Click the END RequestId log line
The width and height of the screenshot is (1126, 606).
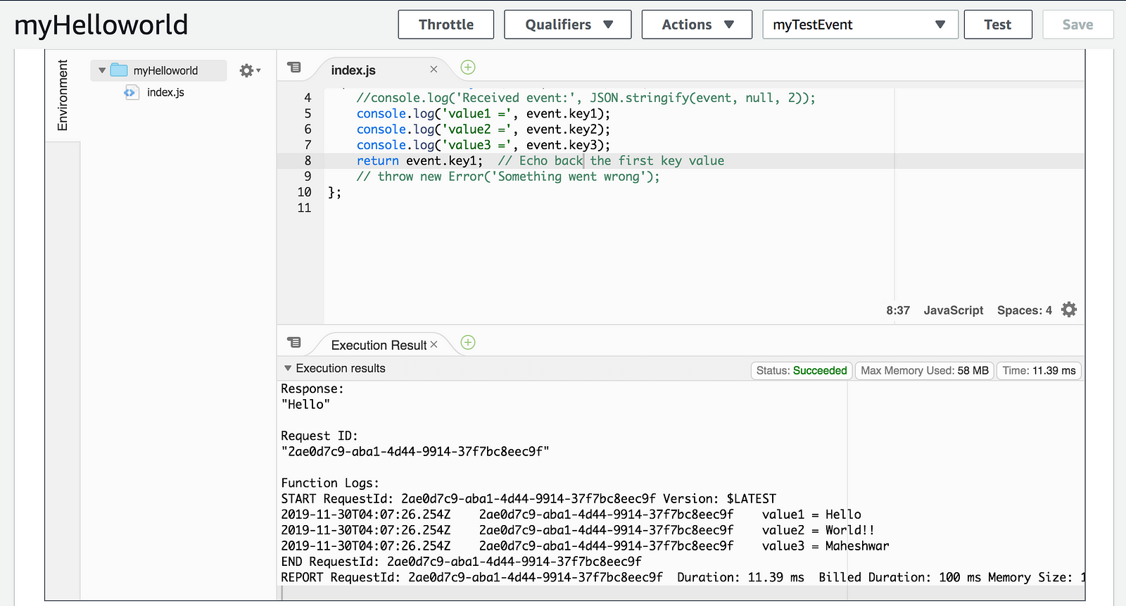[462, 562]
